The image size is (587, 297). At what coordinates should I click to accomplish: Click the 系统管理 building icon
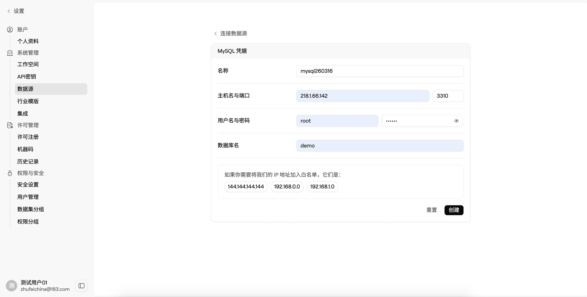coord(9,53)
